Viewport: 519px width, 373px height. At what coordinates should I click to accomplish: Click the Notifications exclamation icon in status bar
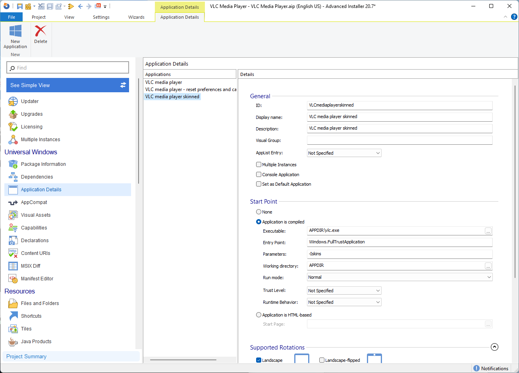point(477,369)
